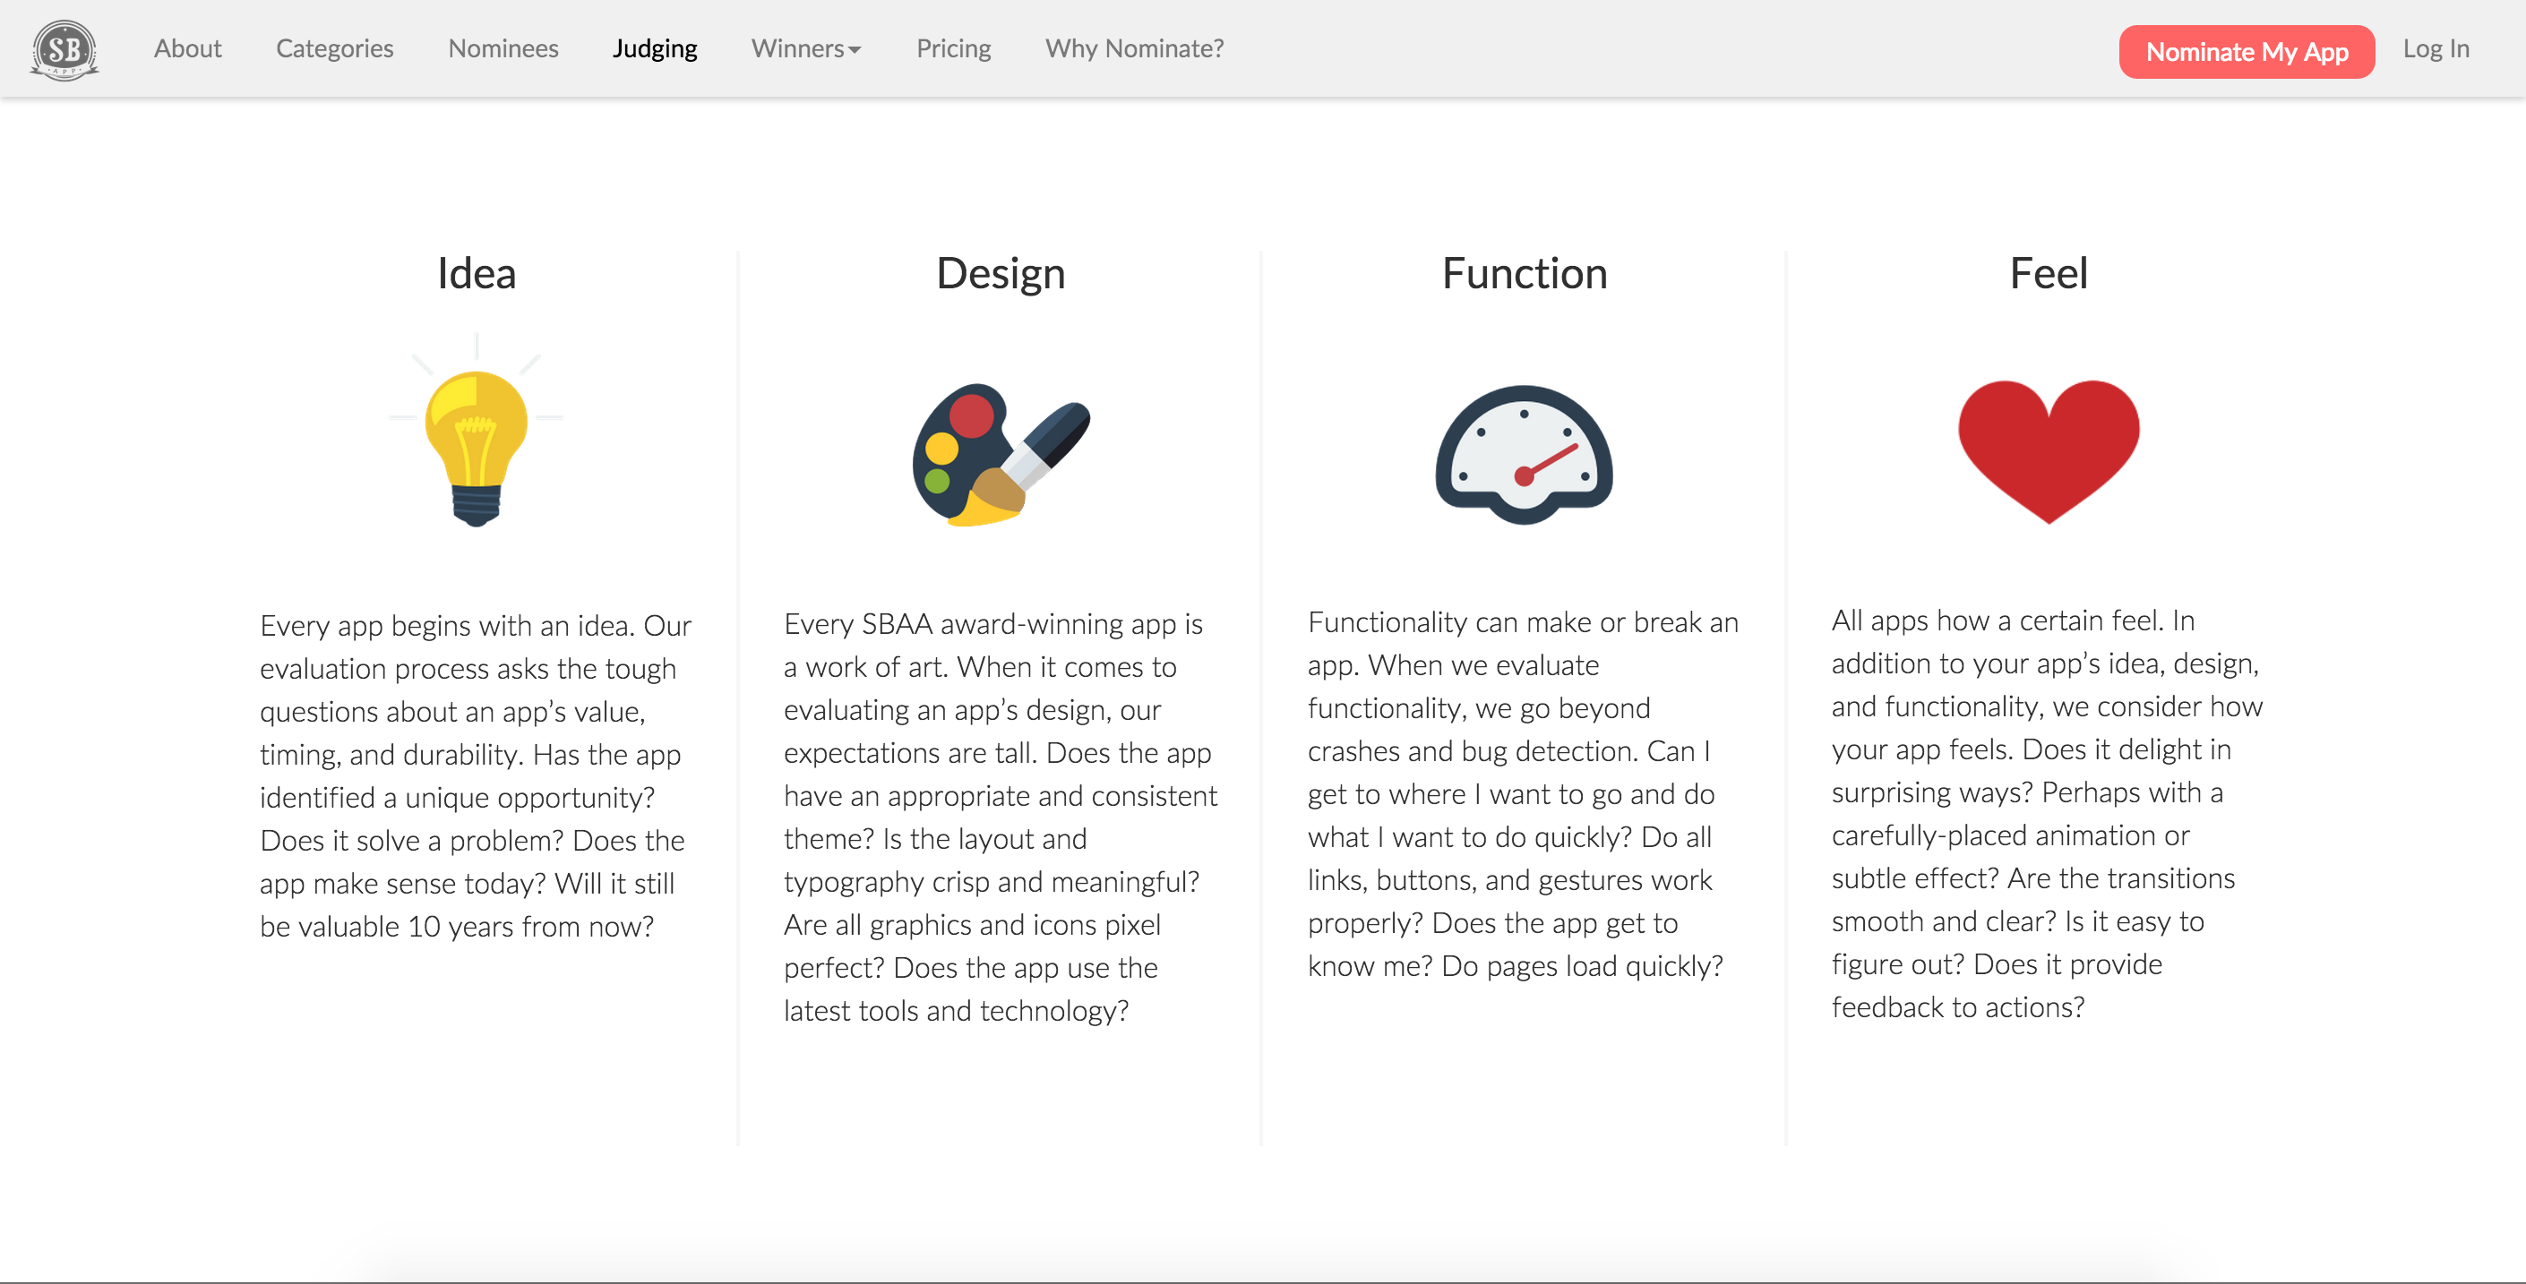The height and width of the screenshot is (1284, 2526).
Task: Click the Idea column heading
Action: tap(477, 273)
